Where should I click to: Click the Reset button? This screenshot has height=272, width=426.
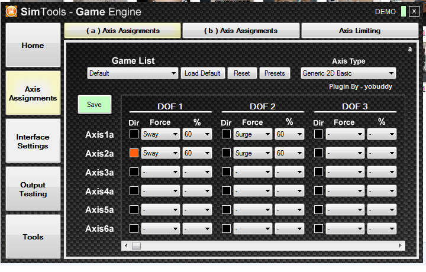point(242,73)
